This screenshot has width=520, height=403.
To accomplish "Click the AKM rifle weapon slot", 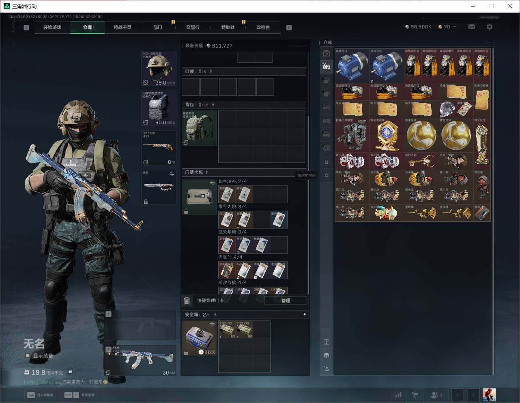I will (x=140, y=360).
